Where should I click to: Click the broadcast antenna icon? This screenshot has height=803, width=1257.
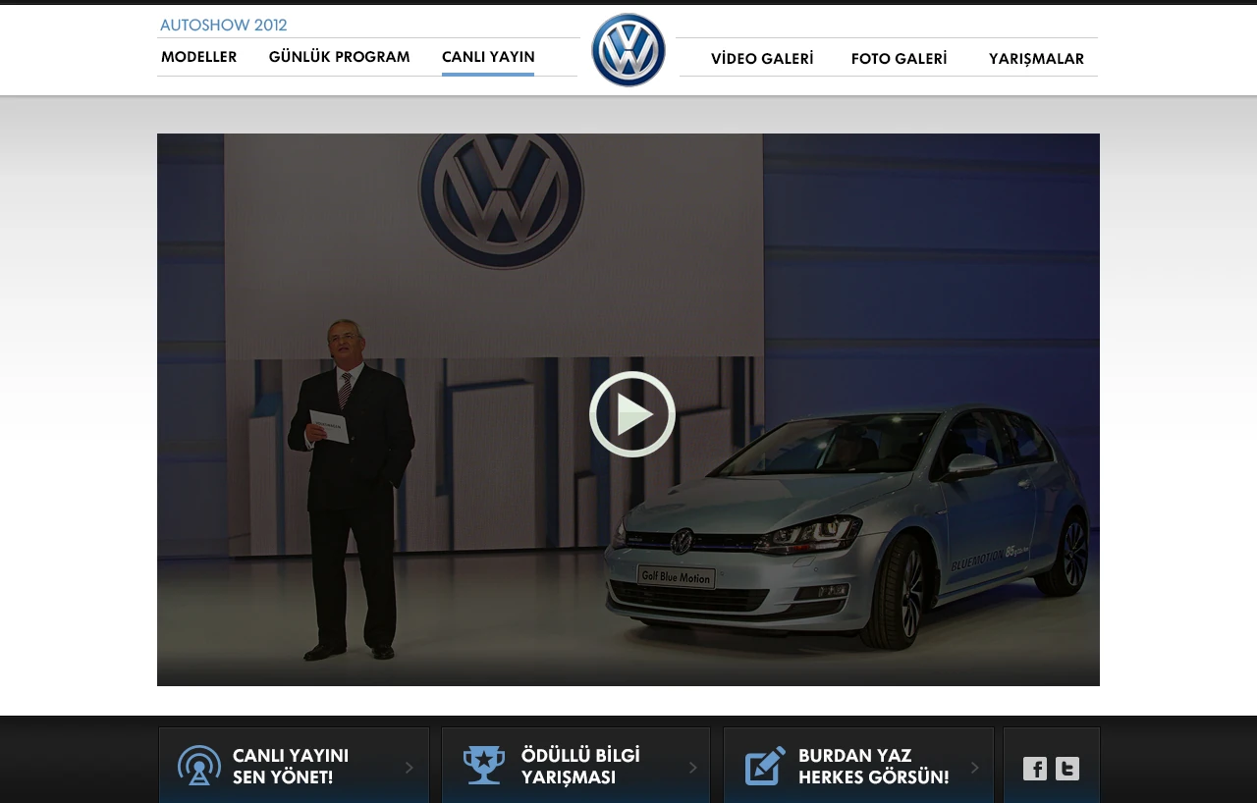[199, 766]
